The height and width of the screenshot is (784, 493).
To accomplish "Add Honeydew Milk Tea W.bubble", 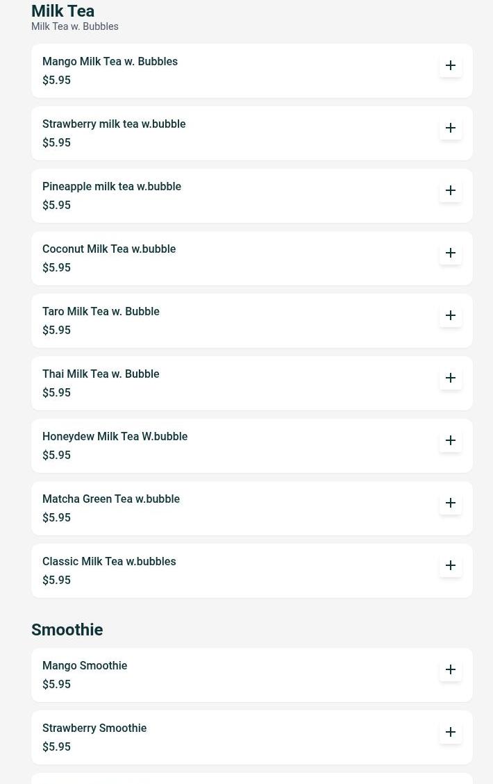I will (x=451, y=440).
